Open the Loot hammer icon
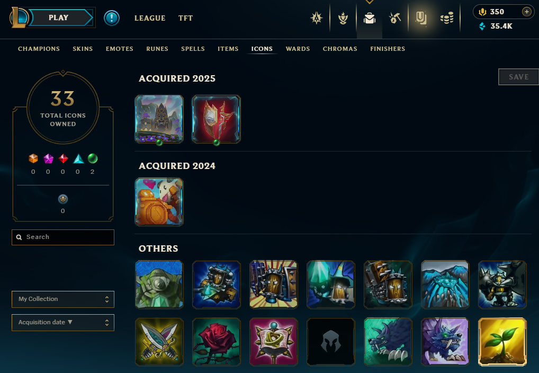 (x=395, y=18)
